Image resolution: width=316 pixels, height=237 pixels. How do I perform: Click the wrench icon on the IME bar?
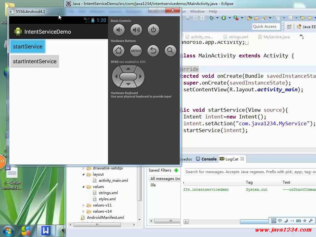[x=311, y=221]
